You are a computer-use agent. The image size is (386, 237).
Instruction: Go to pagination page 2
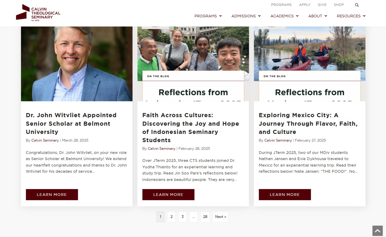pyautogui.click(x=171, y=216)
